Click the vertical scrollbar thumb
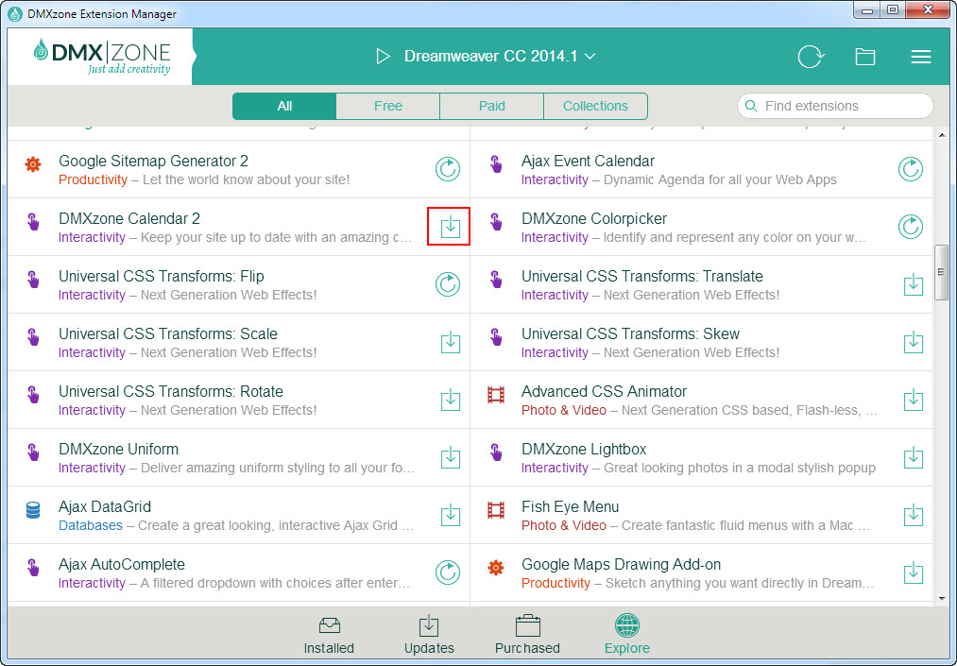 pyautogui.click(x=941, y=272)
